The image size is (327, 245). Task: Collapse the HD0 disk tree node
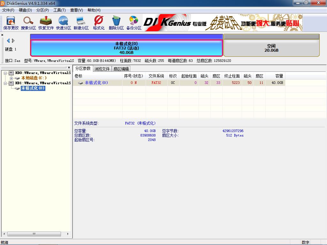tap(5, 73)
